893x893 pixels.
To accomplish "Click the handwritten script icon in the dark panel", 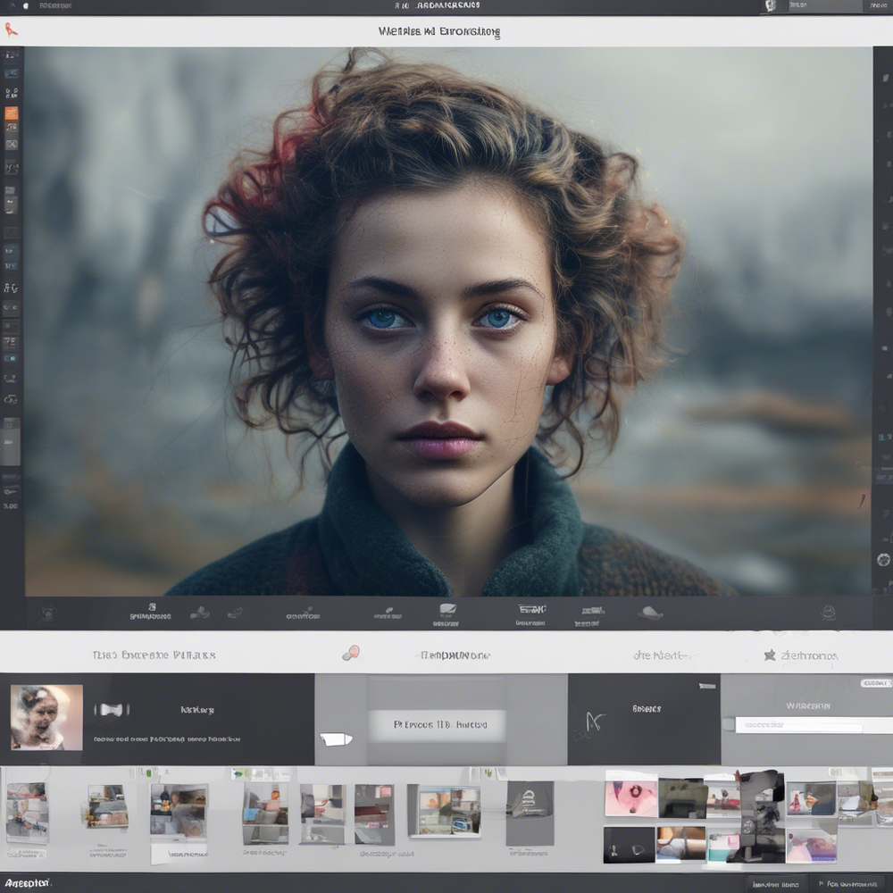I will tap(593, 722).
